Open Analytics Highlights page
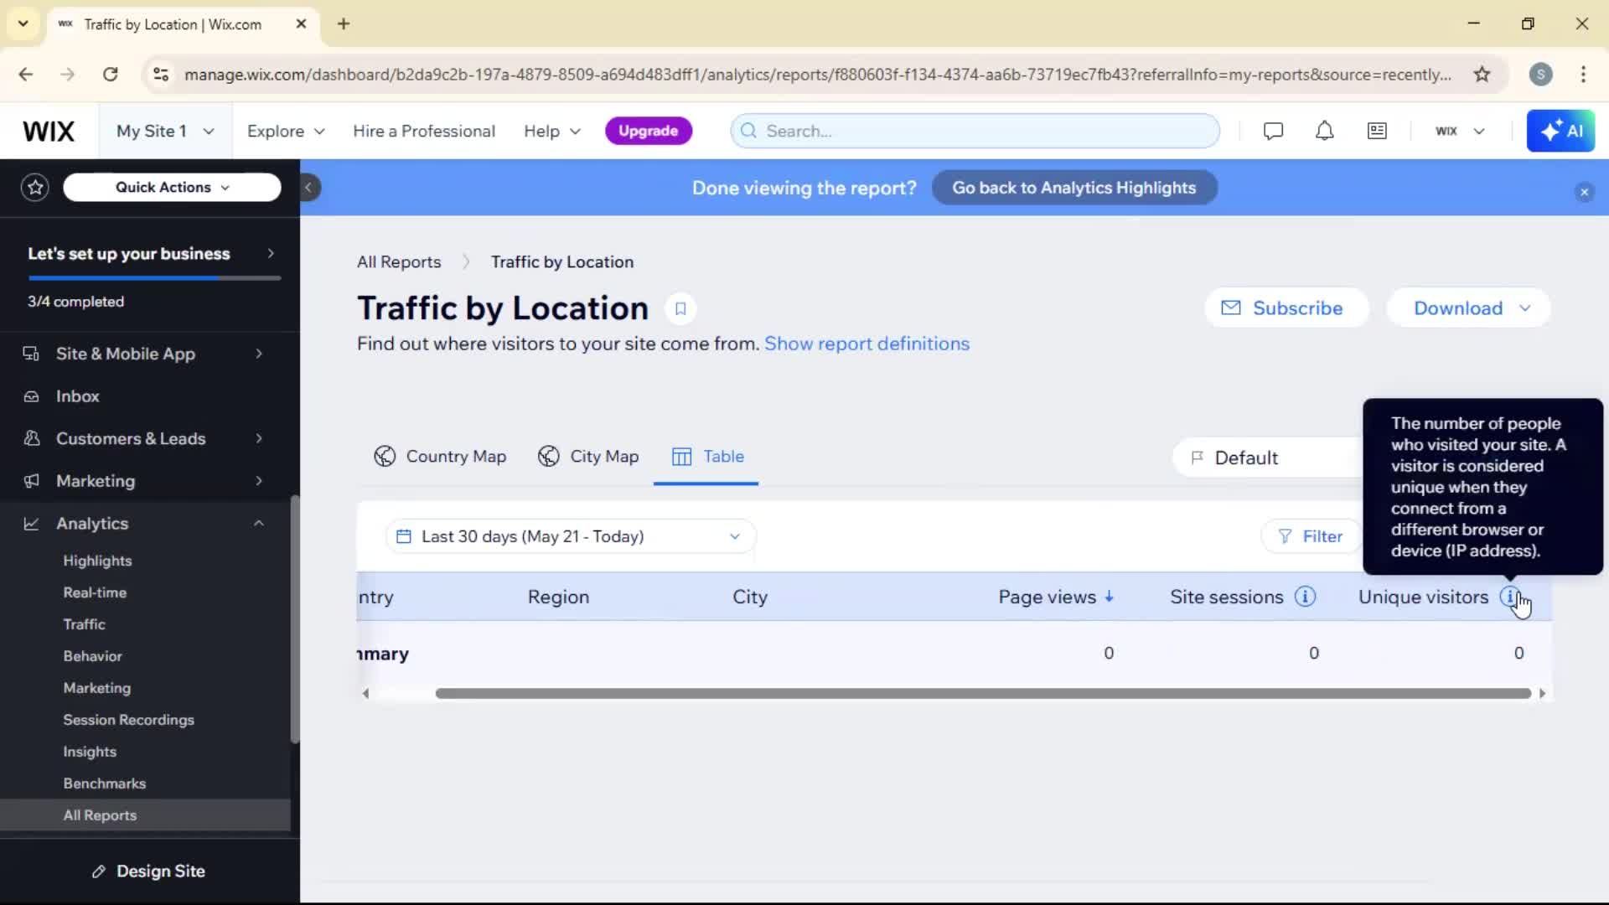The height and width of the screenshot is (905, 1609). (97, 561)
